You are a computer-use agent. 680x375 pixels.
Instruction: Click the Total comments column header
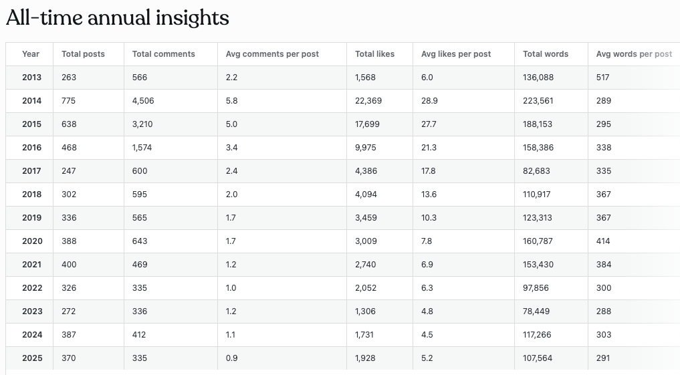coord(164,54)
